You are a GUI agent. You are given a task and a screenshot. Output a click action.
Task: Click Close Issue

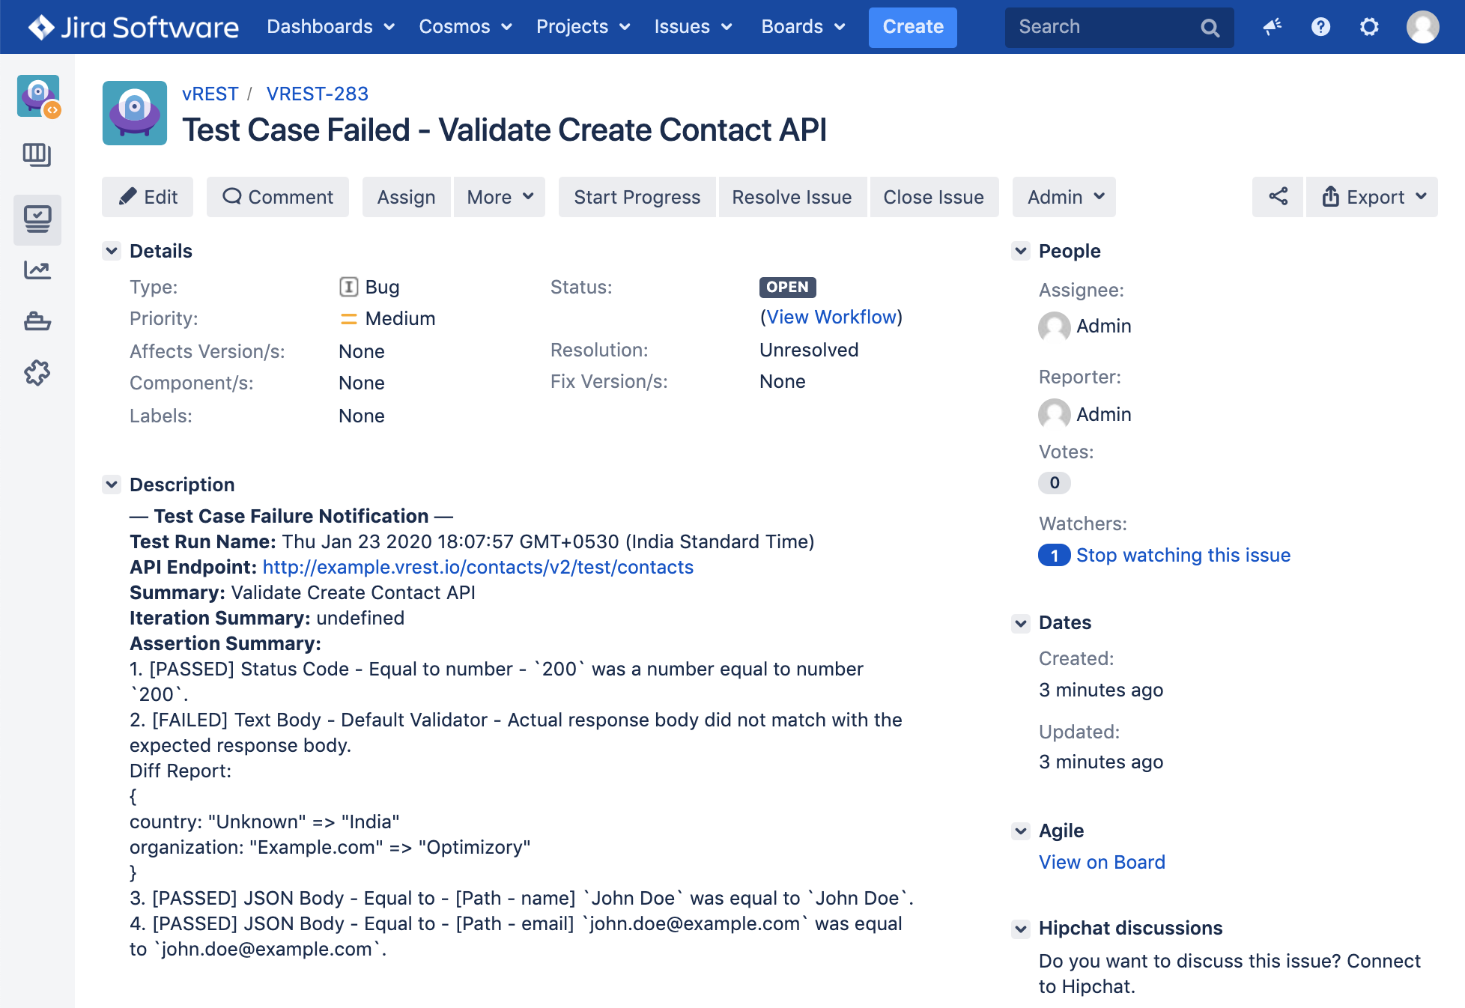pyautogui.click(x=933, y=197)
